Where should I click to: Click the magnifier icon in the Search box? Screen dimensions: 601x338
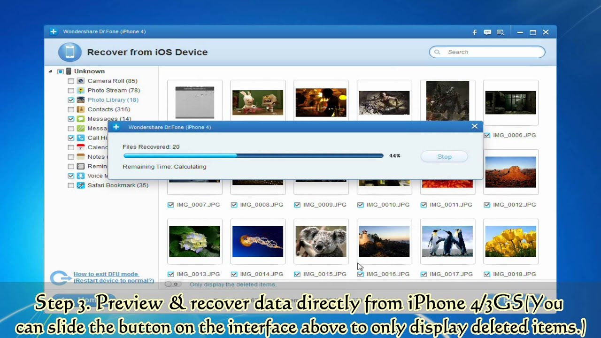coord(437,52)
